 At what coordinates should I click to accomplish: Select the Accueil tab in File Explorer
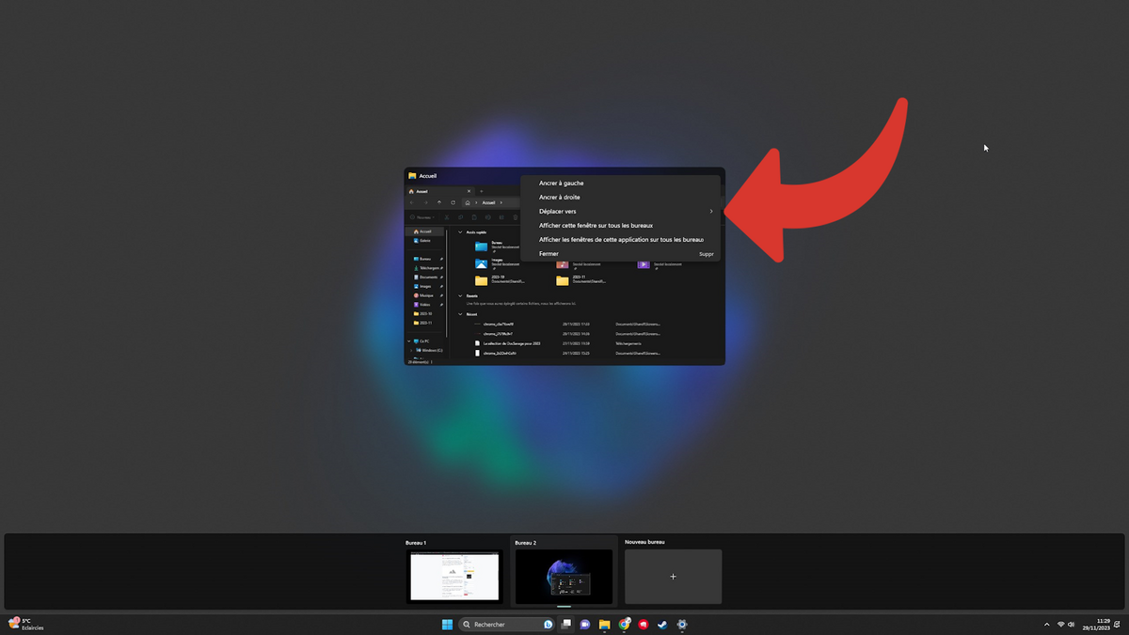click(439, 191)
